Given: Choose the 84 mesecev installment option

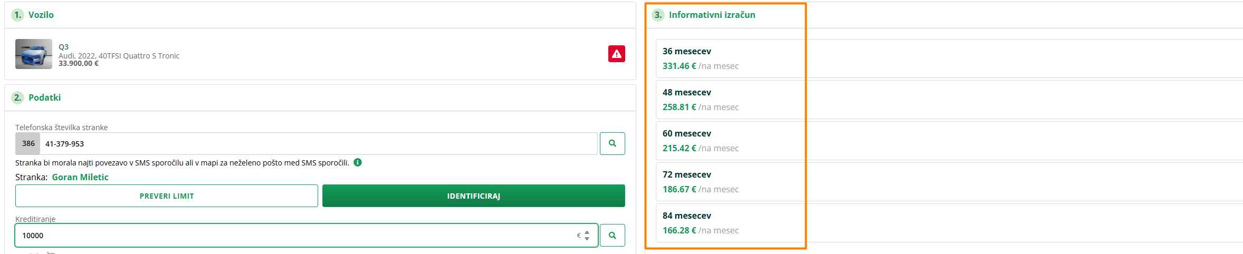Looking at the screenshot, I should tap(728, 223).
